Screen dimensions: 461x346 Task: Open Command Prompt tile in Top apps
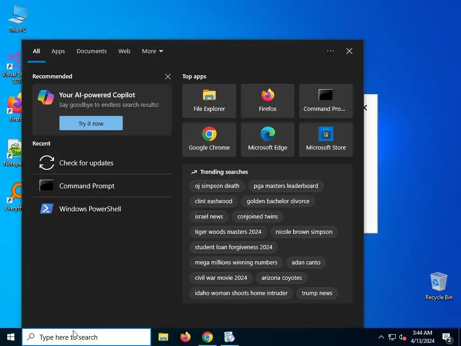tap(326, 101)
